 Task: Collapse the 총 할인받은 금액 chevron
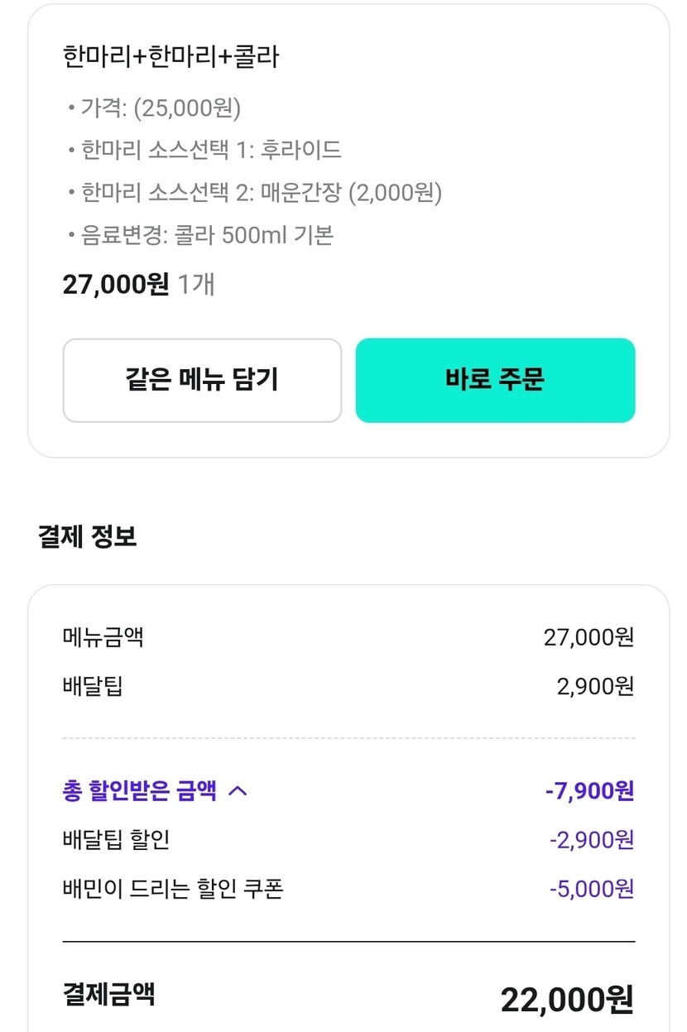[238, 791]
